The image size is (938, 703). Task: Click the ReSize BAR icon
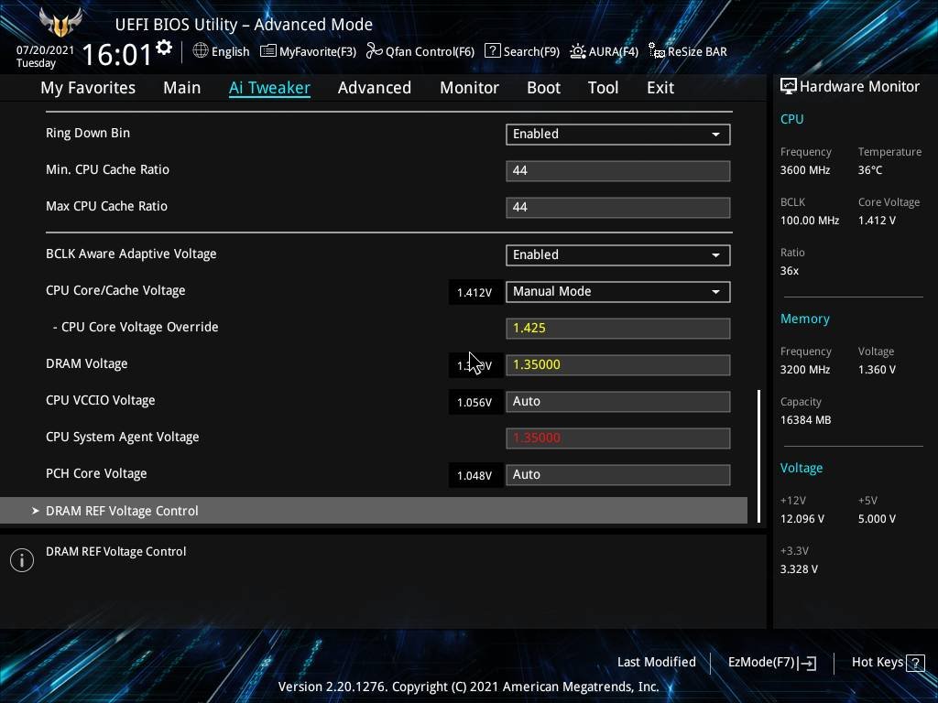tap(656, 51)
